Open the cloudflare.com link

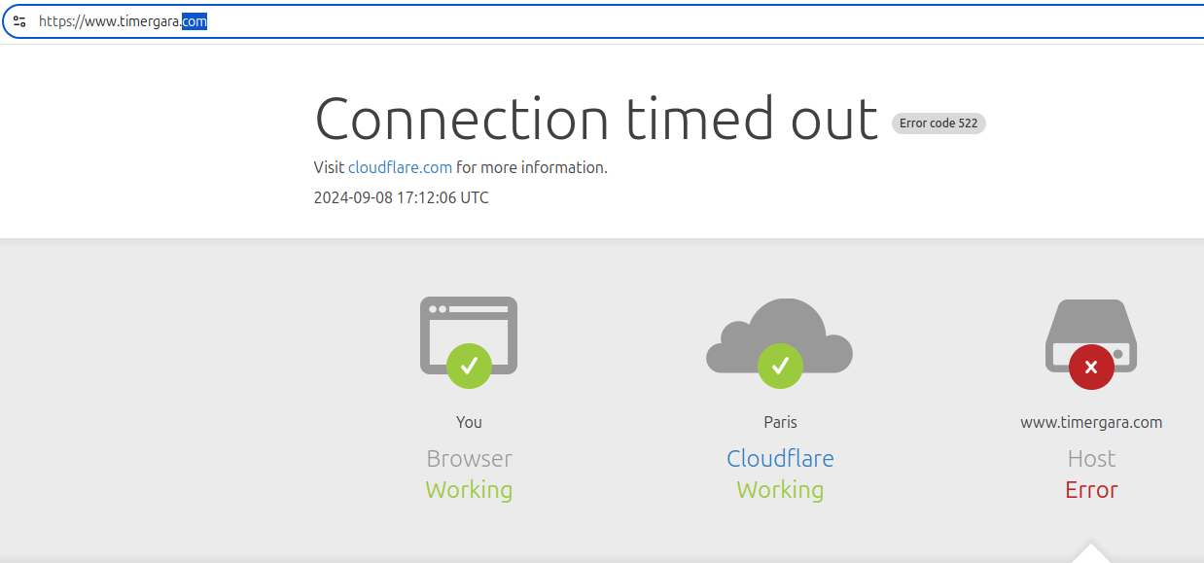[x=400, y=167]
